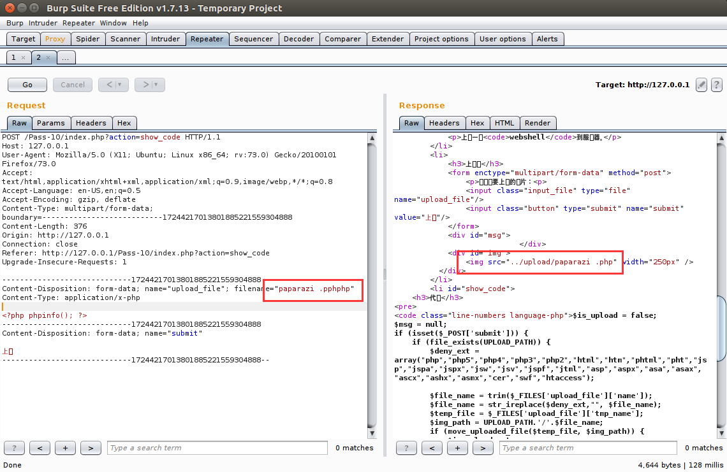Switch to the Decoder tool tab
The width and height of the screenshot is (727, 472).
point(298,39)
